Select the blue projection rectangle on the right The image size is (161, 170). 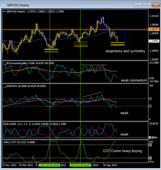click(127, 38)
